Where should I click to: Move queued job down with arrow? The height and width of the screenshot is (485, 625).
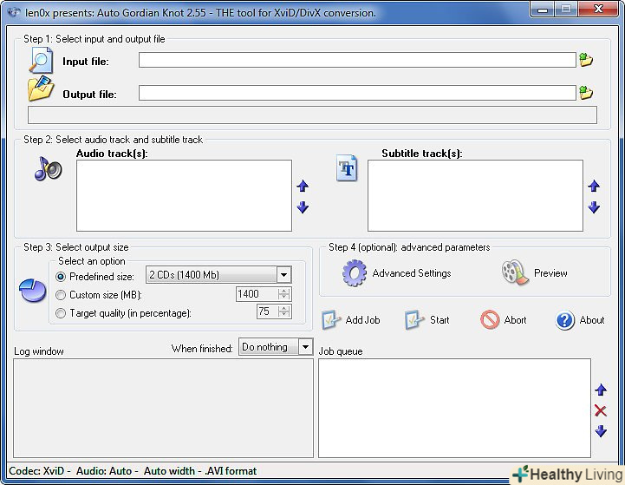tap(600, 431)
